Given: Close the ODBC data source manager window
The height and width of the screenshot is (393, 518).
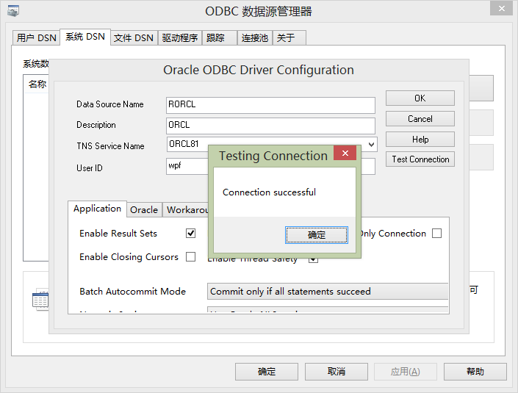Looking at the screenshot, I should click(502, 9).
